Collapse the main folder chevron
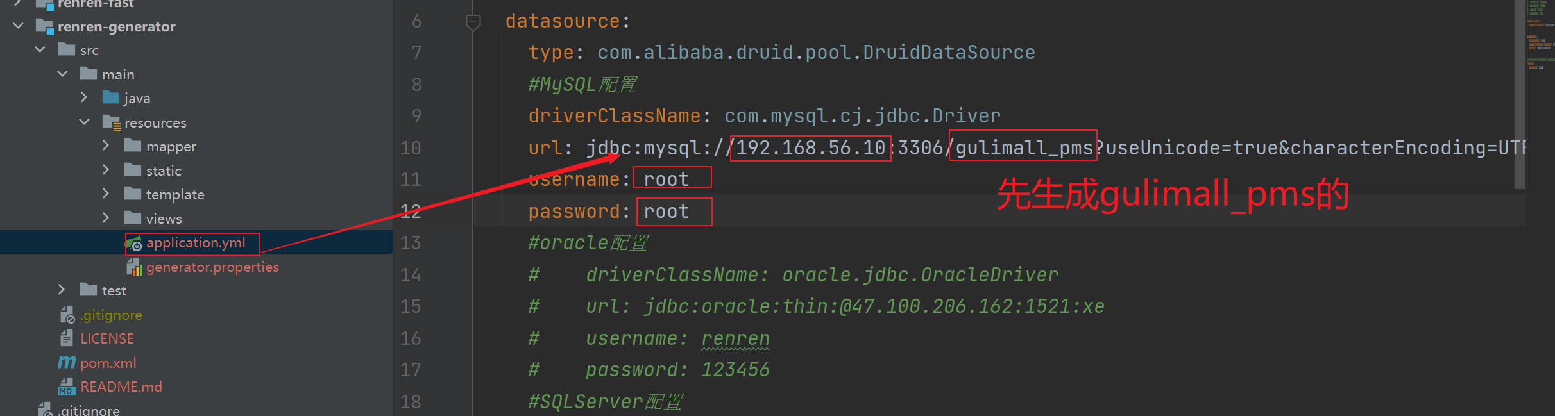Viewport: 1555px width, 416px height. coord(62,74)
